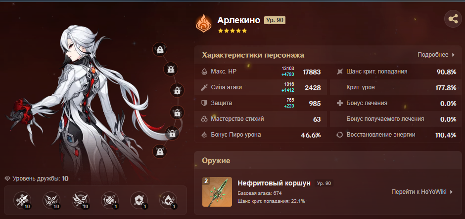Screen dimensions: 465x219
Task: Select the Оружие section header
Action: point(216,160)
